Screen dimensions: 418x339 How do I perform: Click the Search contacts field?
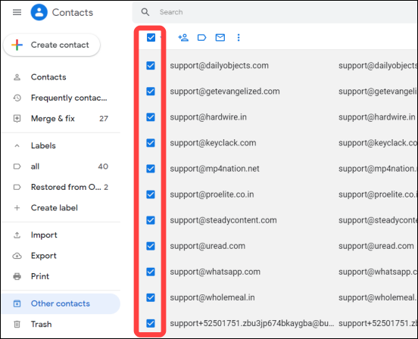(275, 12)
